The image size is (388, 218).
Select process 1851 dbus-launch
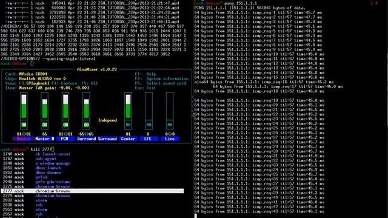coord(32,168)
